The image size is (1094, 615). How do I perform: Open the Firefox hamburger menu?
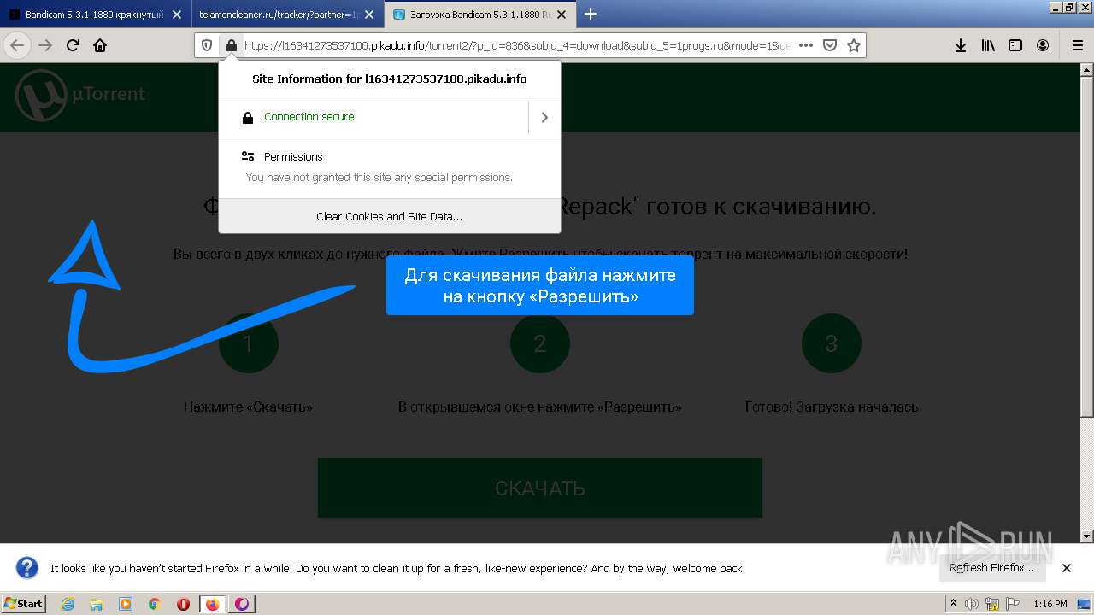click(x=1077, y=45)
